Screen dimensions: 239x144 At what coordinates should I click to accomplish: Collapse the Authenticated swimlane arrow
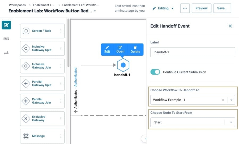click(76, 112)
